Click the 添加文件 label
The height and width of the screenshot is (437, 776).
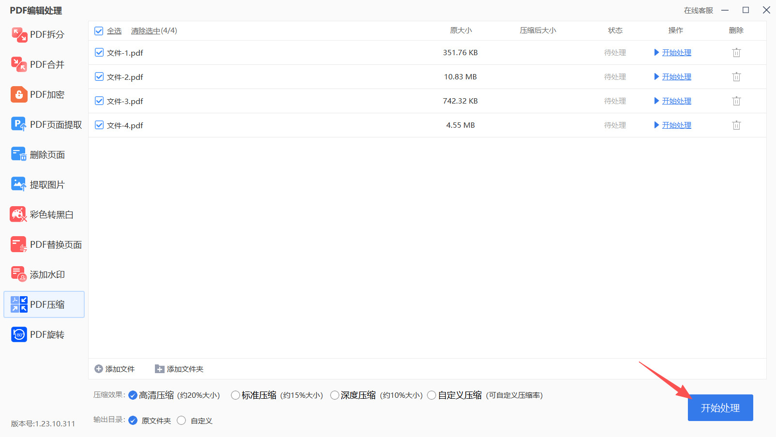(x=120, y=369)
